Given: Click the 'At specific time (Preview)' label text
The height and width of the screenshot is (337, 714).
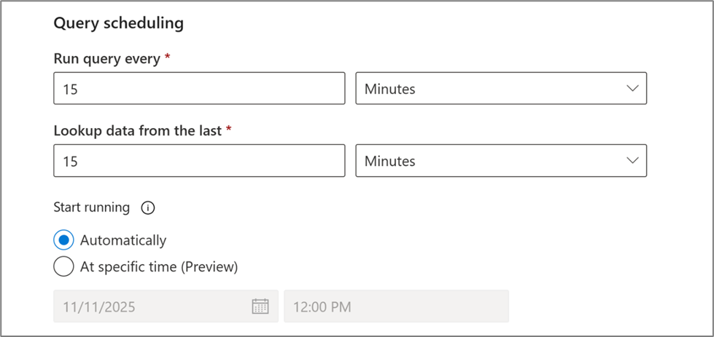Looking at the screenshot, I should (159, 267).
